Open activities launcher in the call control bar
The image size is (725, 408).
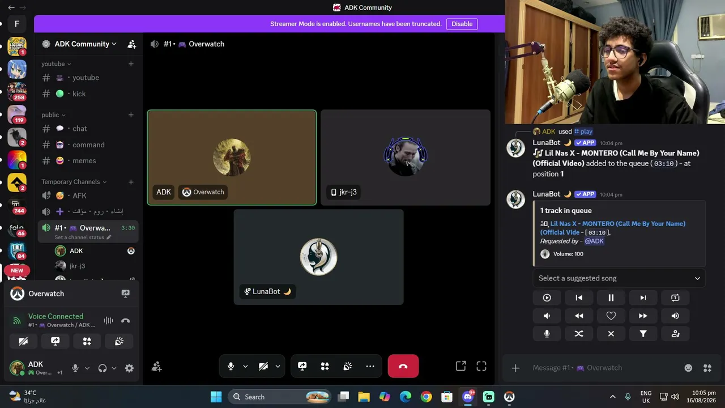(x=325, y=367)
